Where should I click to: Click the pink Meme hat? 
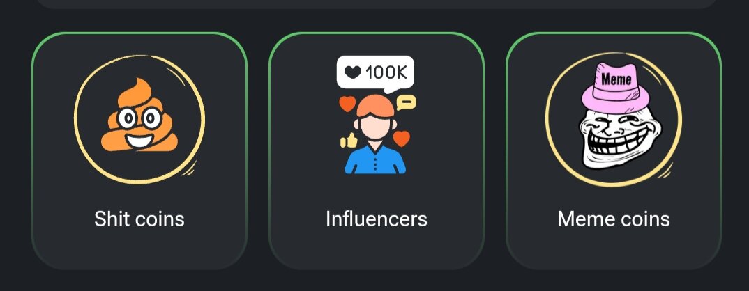[616, 88]
